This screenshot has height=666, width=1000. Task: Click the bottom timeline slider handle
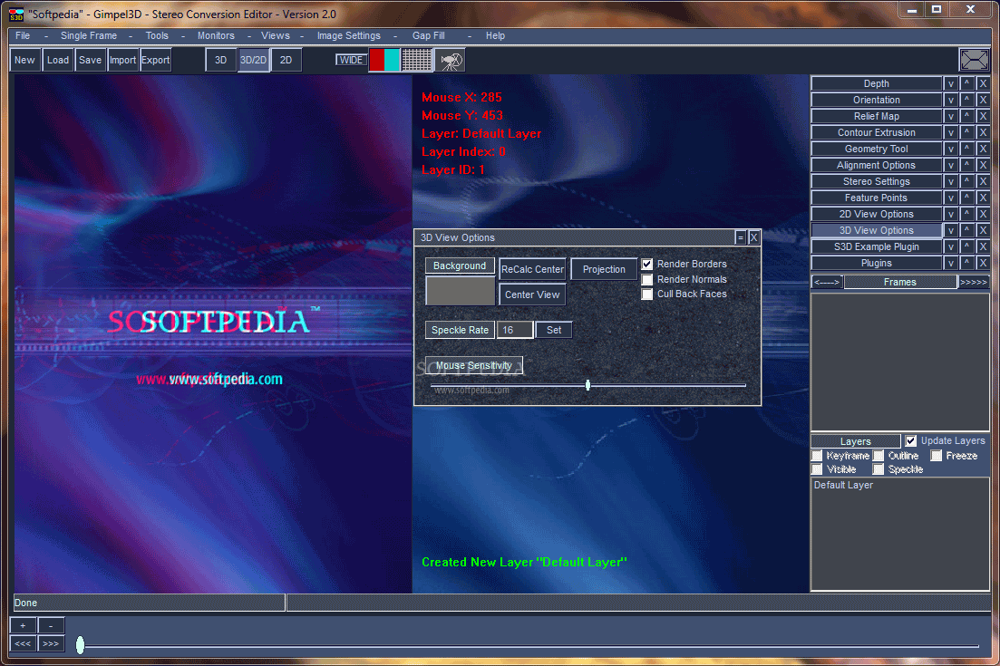[81, 645]
